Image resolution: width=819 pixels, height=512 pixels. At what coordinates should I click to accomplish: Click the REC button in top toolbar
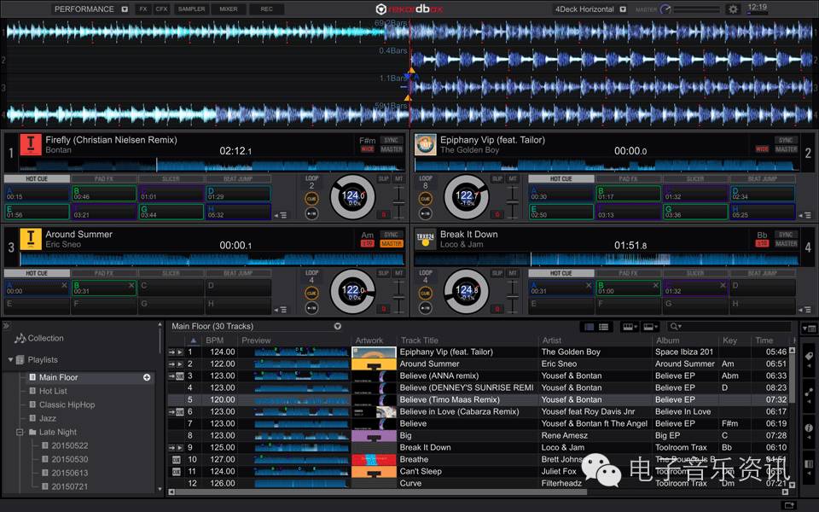click(266, 9)
